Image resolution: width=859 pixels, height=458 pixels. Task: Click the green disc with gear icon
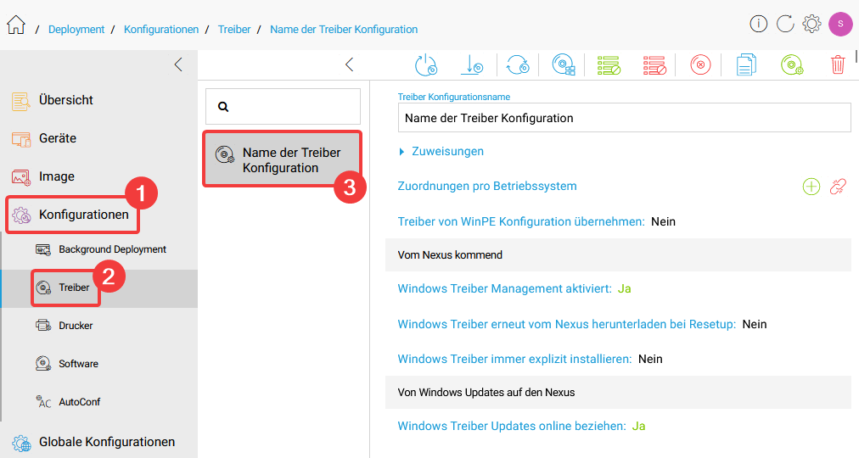pos(792,64)
